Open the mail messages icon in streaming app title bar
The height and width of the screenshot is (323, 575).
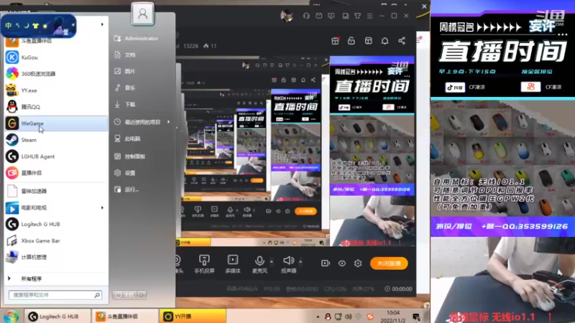(318, 16)
